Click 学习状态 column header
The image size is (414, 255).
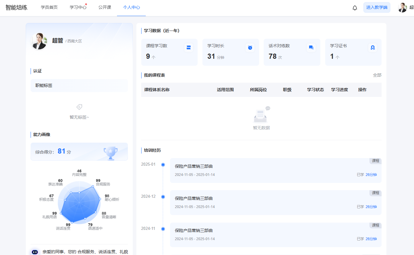pos(315,90)
